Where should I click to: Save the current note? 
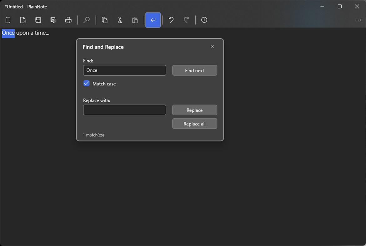tap(38, 20)
